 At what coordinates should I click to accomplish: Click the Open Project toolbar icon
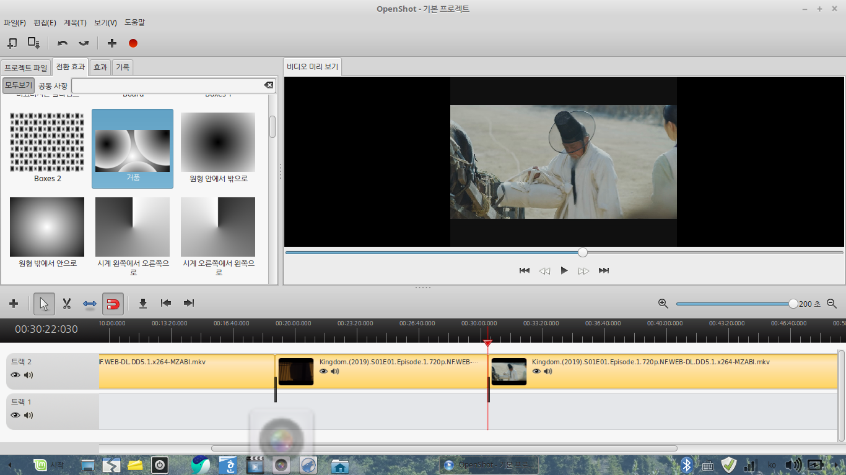pos(12,43)
